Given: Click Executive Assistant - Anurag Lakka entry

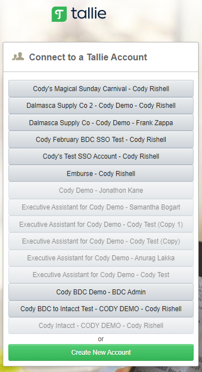Looking at the screenshot, I should (101, 258).
